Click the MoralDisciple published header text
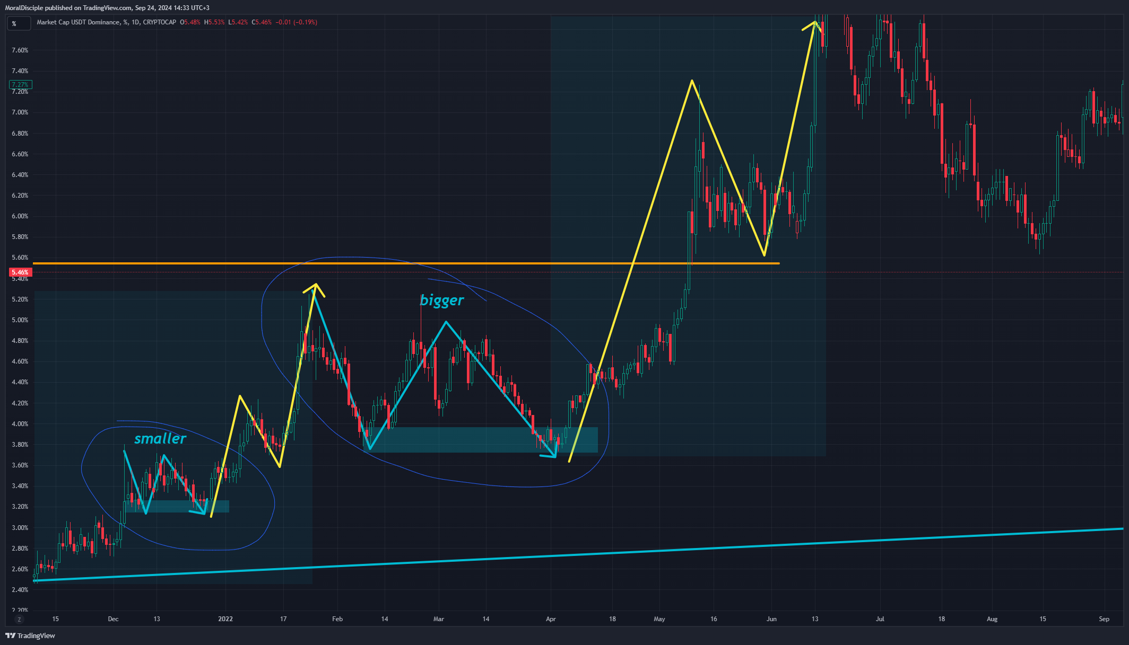This screenshot has height=645, width=1129. pos(107,7)
